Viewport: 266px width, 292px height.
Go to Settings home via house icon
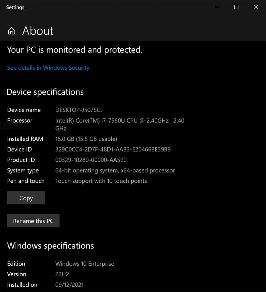click(11, 31)
